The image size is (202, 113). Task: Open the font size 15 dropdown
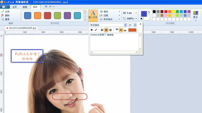click(135, 25)
